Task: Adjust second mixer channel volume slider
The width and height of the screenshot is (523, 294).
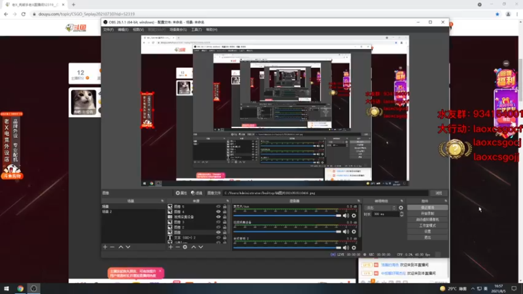Action: click(x=287, y=232)
